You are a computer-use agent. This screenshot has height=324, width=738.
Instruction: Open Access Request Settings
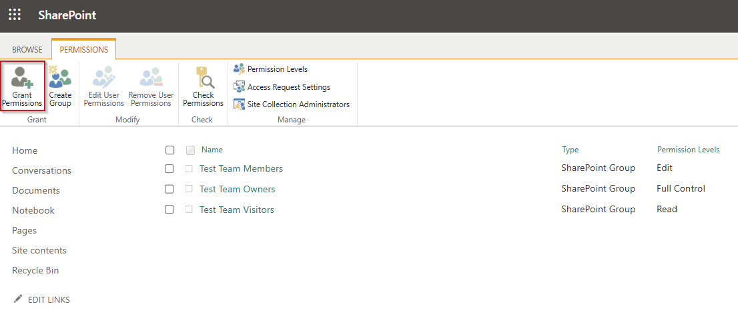tap(288, 87)
